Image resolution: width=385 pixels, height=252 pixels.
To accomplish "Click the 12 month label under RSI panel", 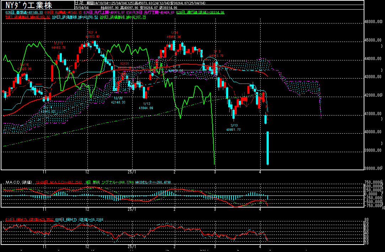I will (87, 247).
